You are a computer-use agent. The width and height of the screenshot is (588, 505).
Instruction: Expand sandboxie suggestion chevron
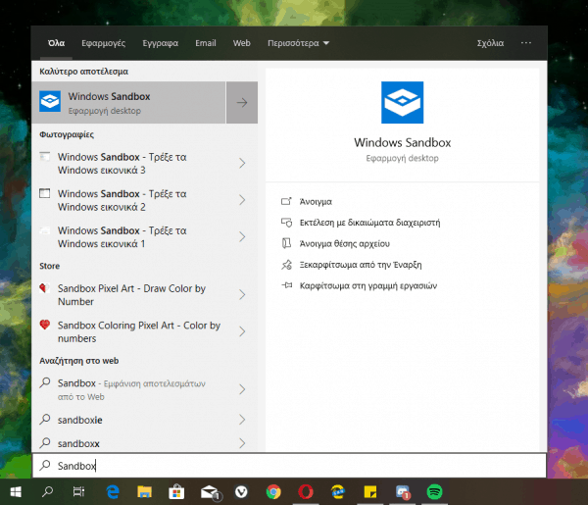pyautogui.click(x=242, y=420)
